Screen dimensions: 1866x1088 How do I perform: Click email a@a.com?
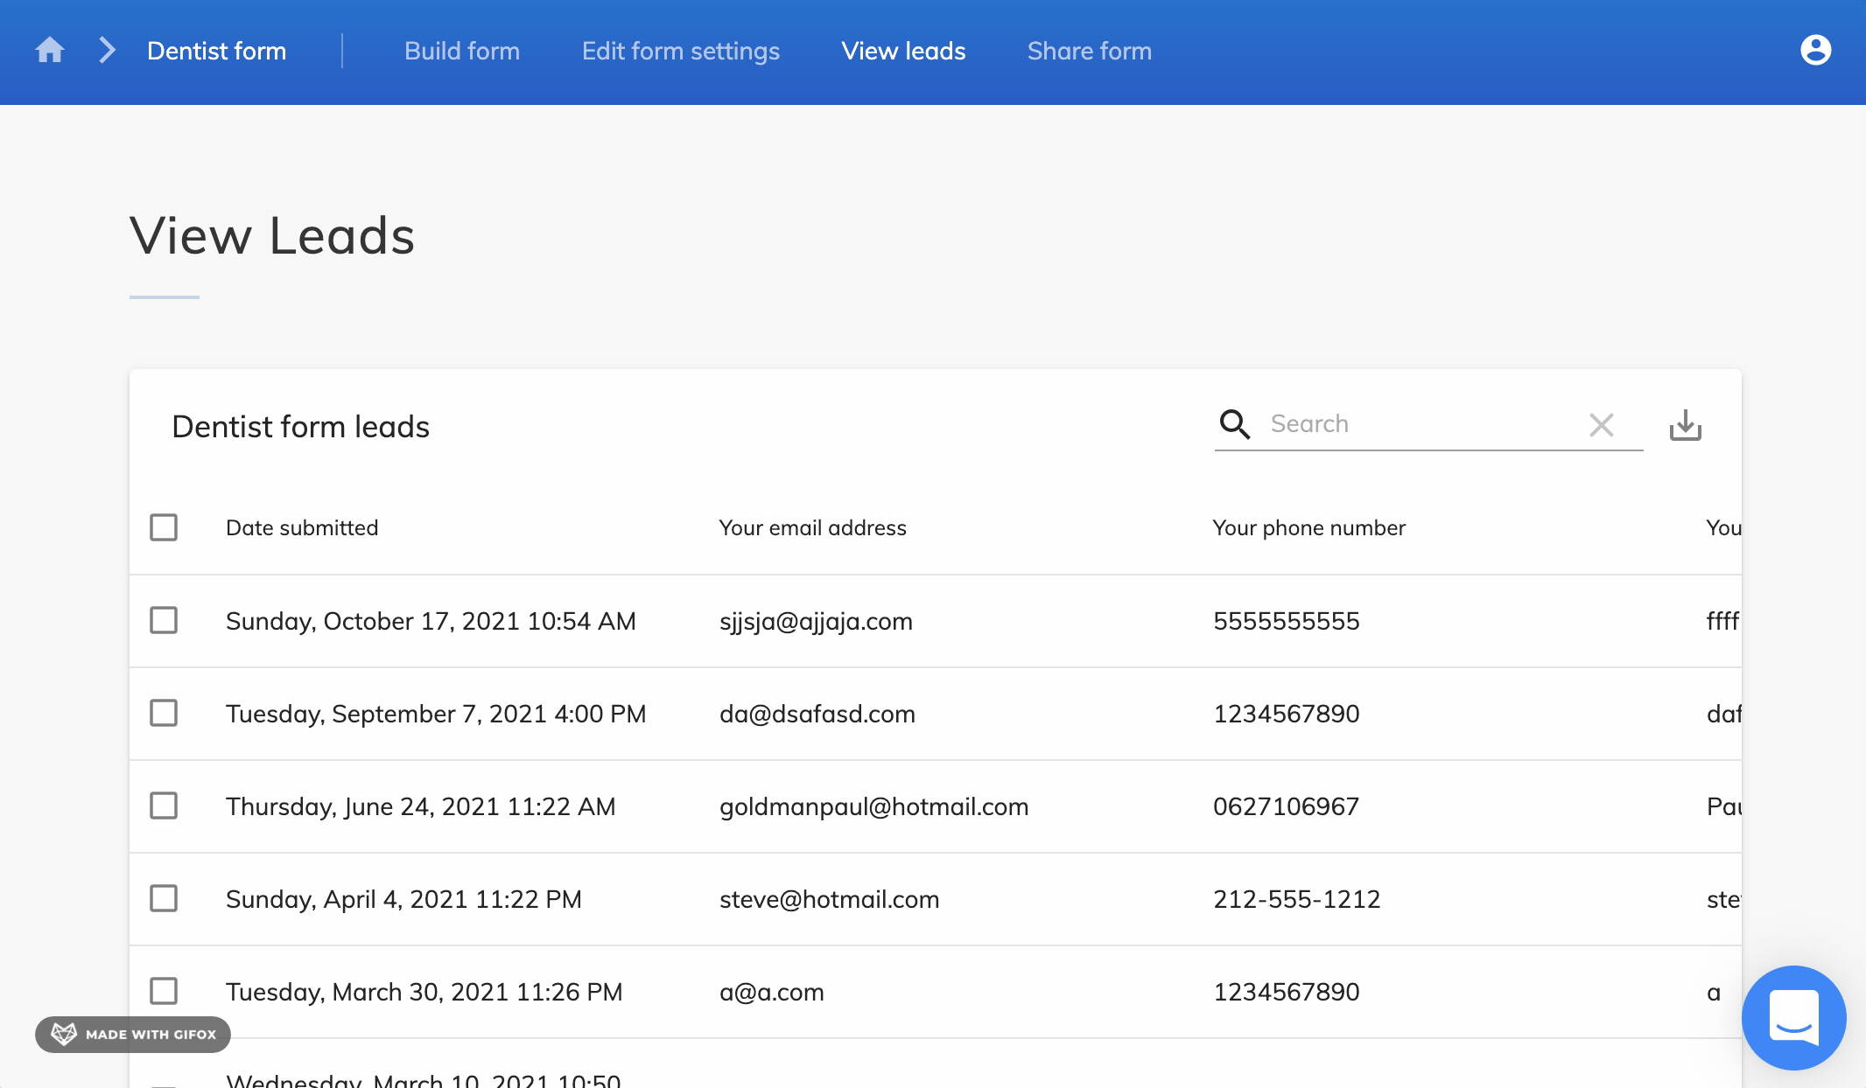772,992
